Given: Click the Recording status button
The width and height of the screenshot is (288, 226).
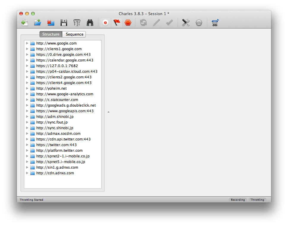Looking at the screenshot, I should pos(238,200).
